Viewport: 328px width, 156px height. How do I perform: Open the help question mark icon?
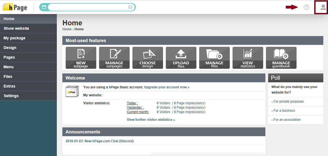306,7
